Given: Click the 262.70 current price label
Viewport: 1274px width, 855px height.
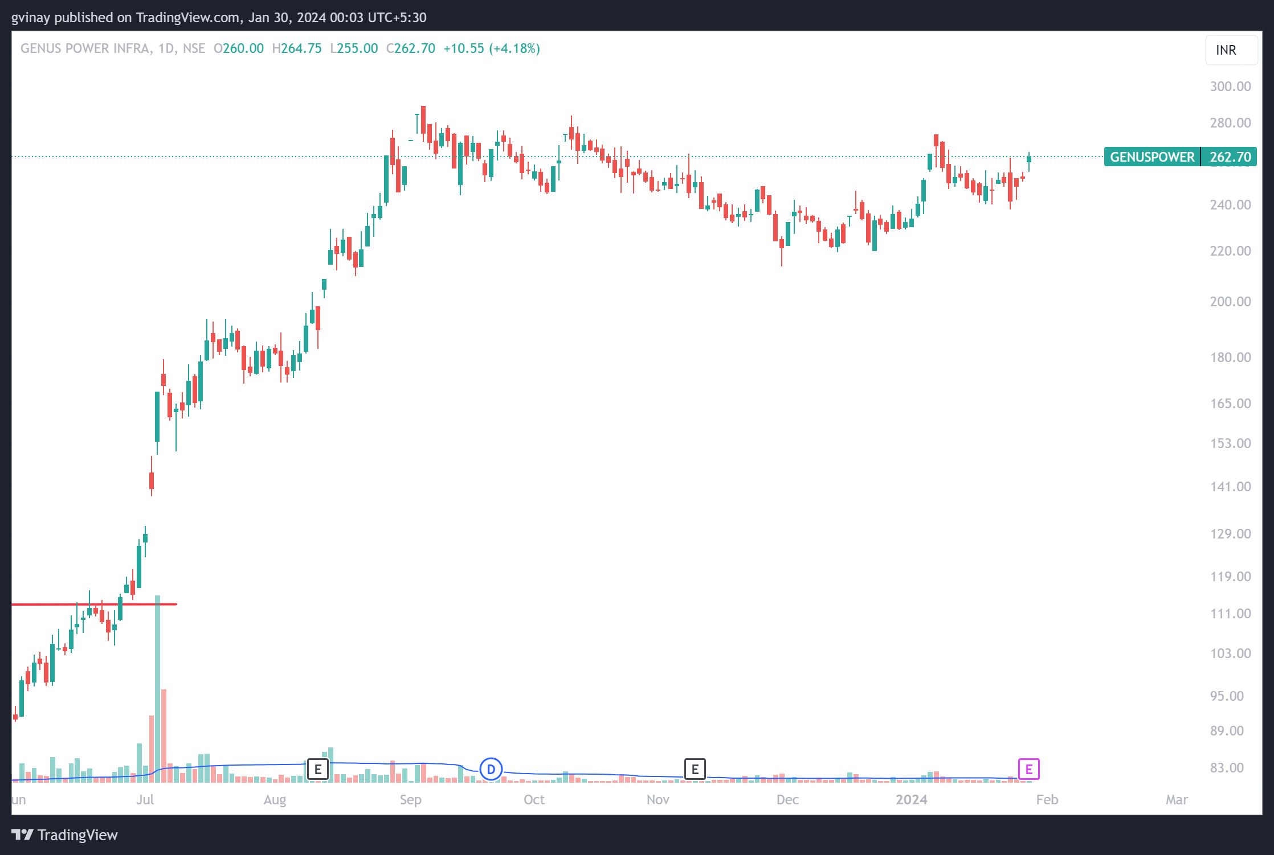Looking at the screenshot, I should click(1230, 157).
